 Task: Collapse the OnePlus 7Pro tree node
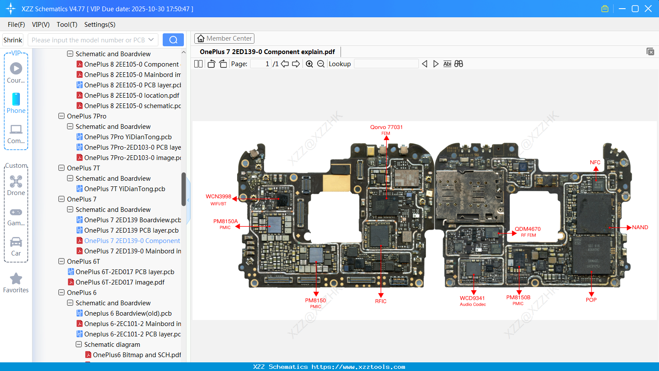click(61, 116)
